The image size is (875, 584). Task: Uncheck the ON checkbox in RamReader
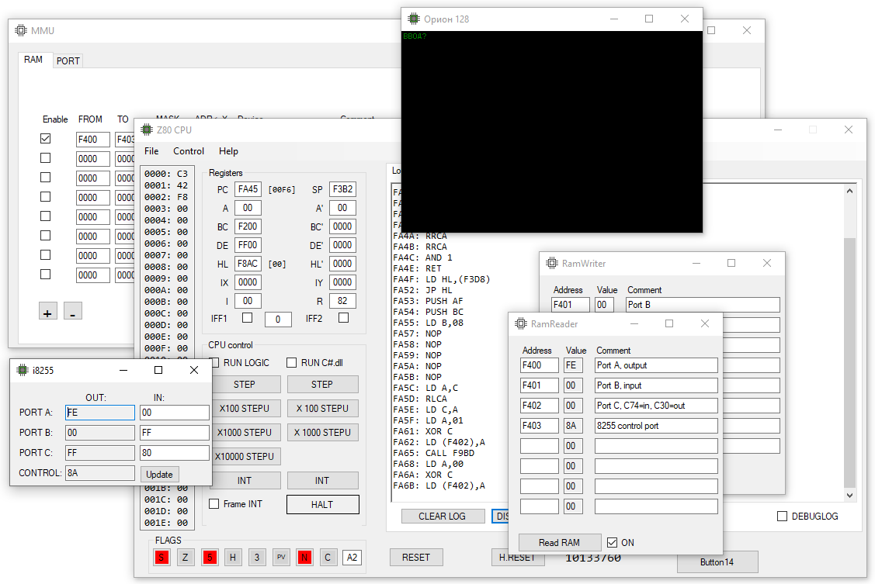[x=612, y=542]
